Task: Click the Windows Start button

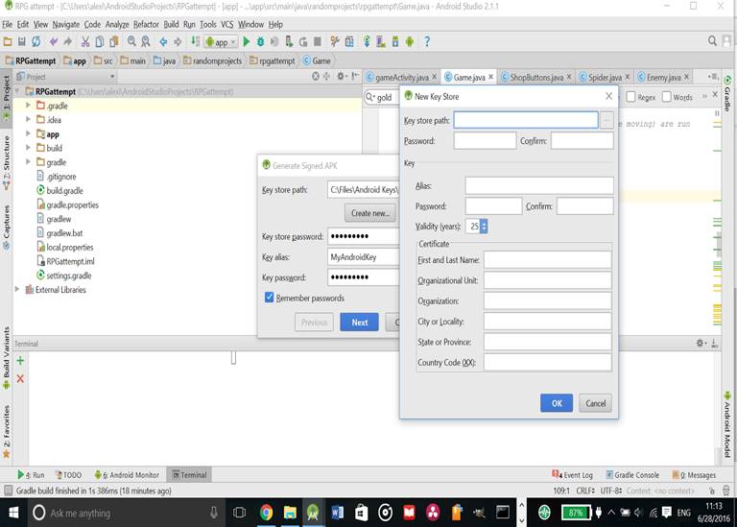Action: point(13,513)
